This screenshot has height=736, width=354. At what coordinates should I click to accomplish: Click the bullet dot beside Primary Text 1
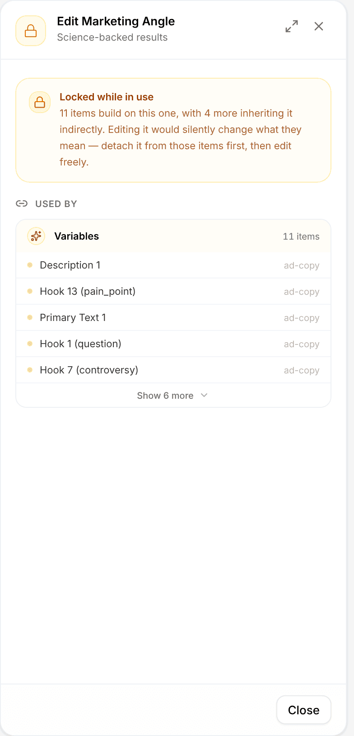pyautogui.click(x=30, y=317)
